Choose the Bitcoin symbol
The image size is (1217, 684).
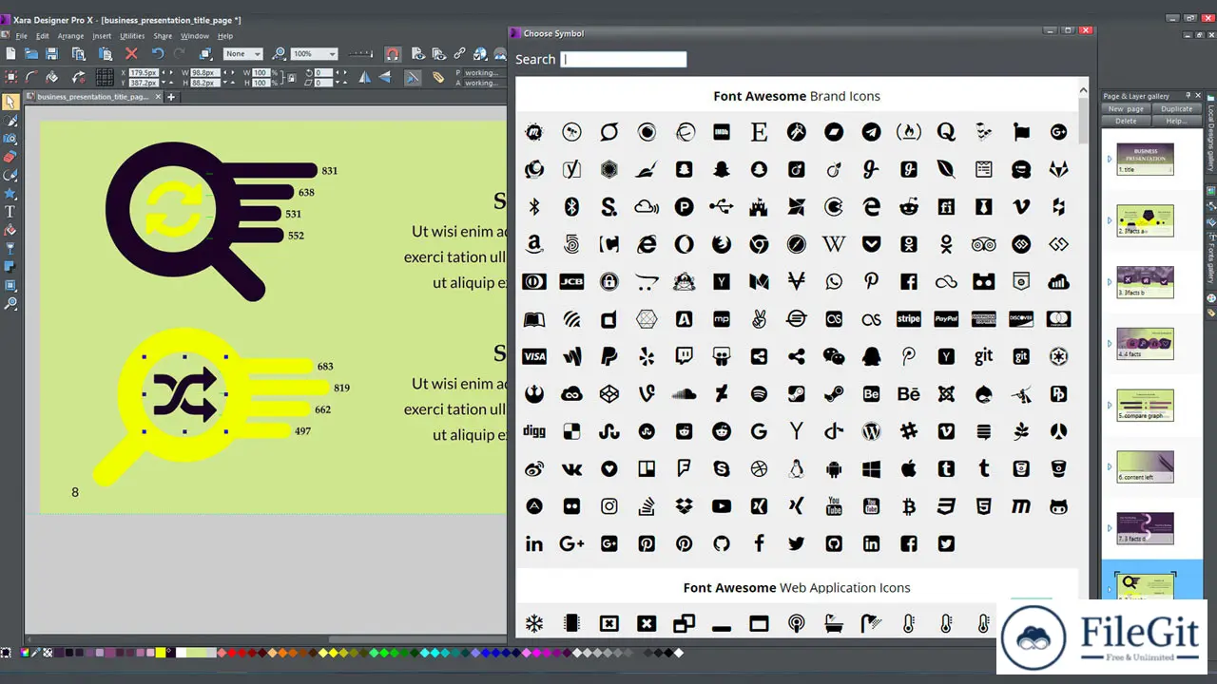coord(908,506)
